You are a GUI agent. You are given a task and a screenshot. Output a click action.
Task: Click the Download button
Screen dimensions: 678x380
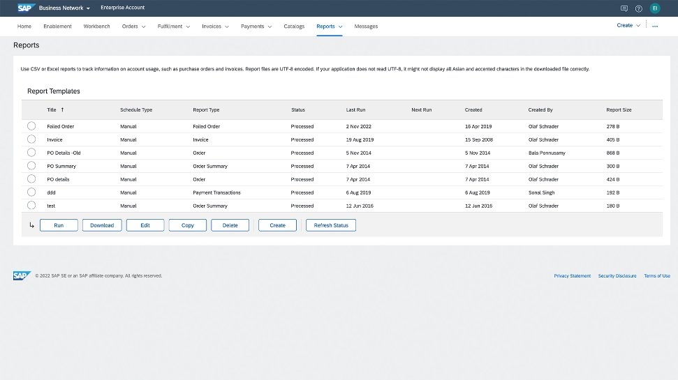[x=102, y=225]
